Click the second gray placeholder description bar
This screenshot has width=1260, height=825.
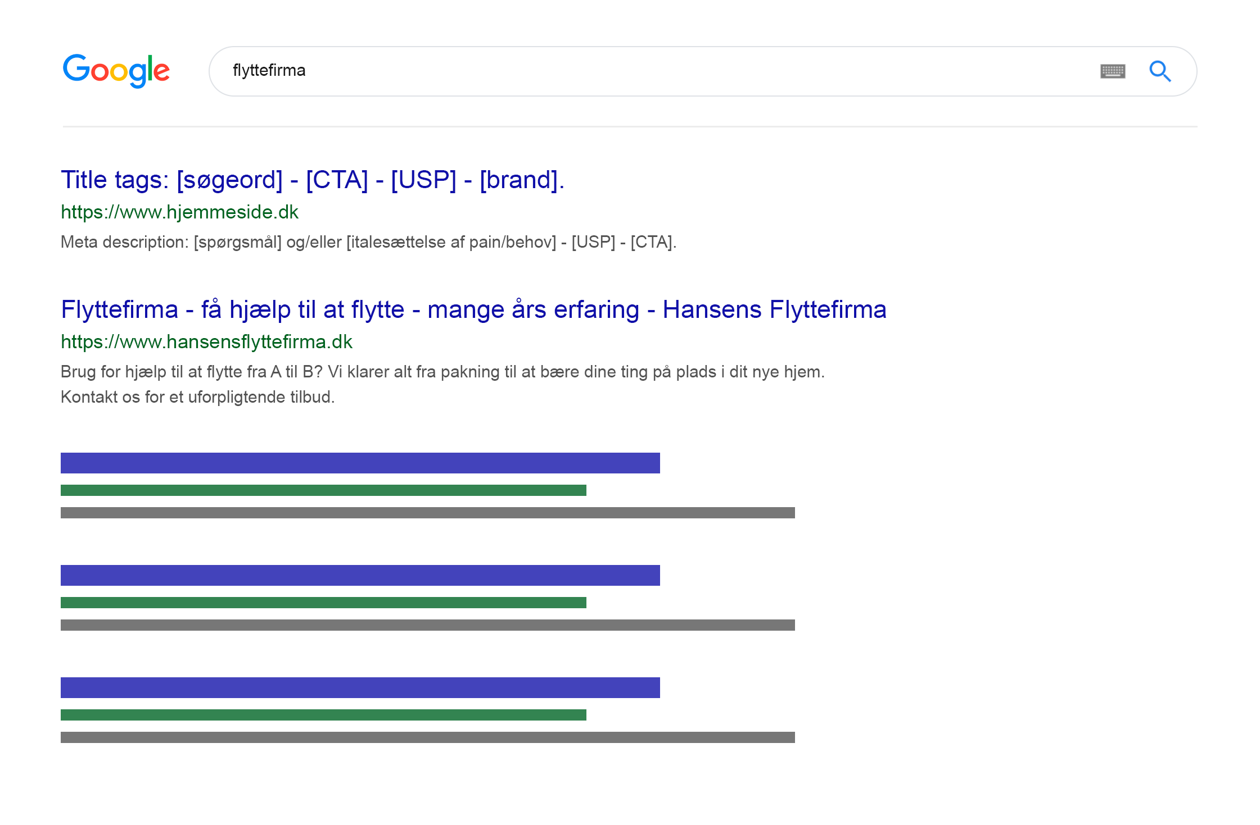pyautogui.click(x=427, y=625)
